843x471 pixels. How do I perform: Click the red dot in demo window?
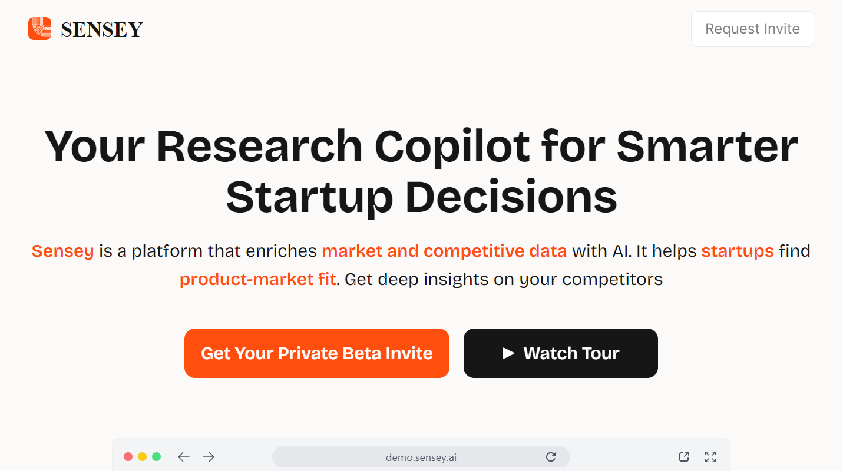click(128, 457)
